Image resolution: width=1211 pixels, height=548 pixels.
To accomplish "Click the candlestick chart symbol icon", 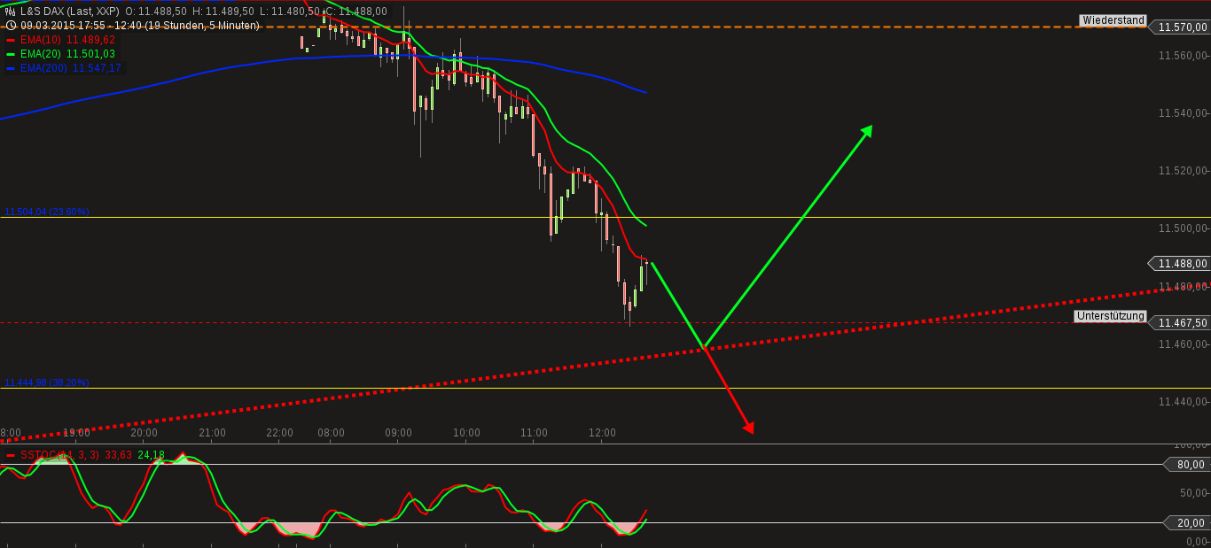I will click(x=8, y=12).
